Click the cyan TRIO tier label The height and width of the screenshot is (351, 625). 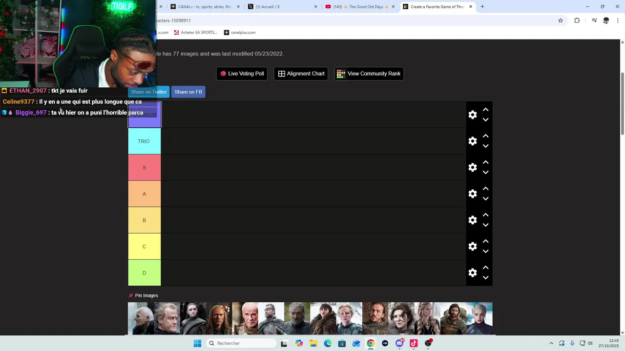pyautogui.click(x=144, y=141)
